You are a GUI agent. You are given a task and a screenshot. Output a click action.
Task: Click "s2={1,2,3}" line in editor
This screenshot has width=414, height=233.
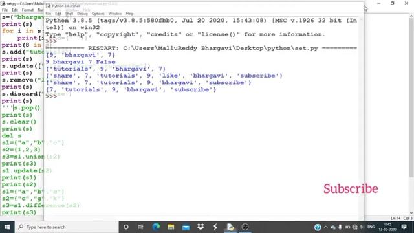[x=21, y=150]
